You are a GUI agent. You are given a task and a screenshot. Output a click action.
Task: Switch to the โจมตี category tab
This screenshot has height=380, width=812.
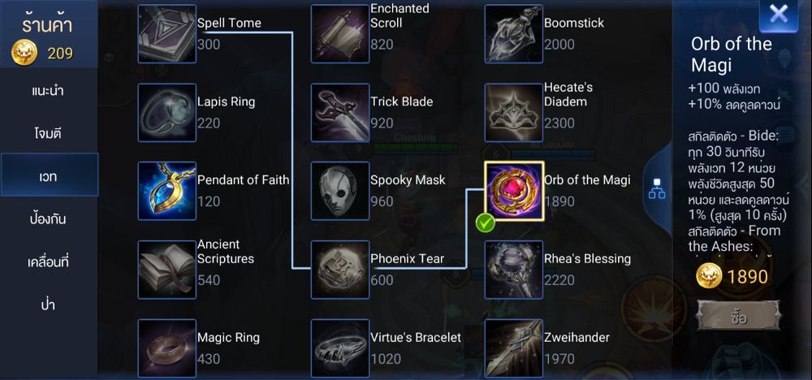tap(49, 133)
